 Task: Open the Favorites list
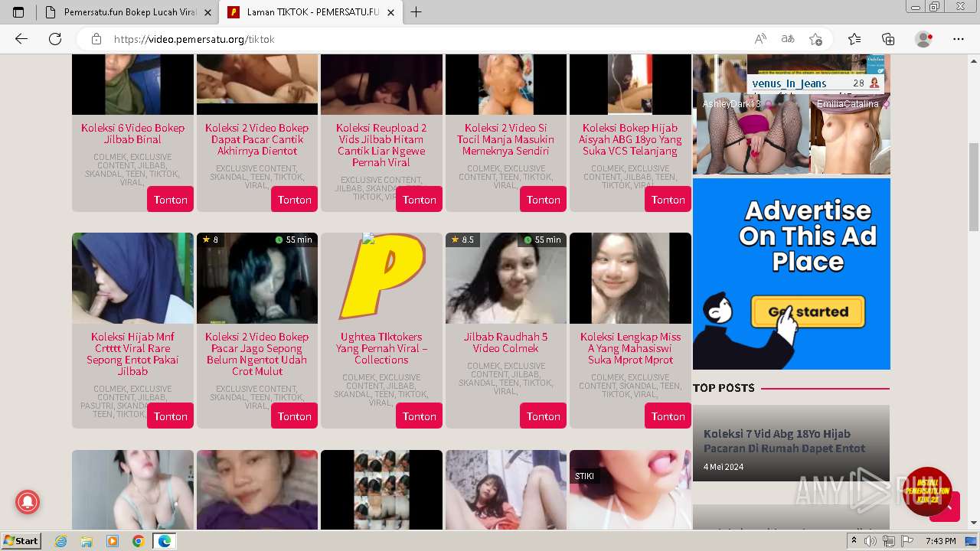(x=854, y=39)
